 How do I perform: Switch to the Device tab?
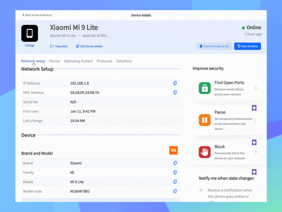point(54,61)
